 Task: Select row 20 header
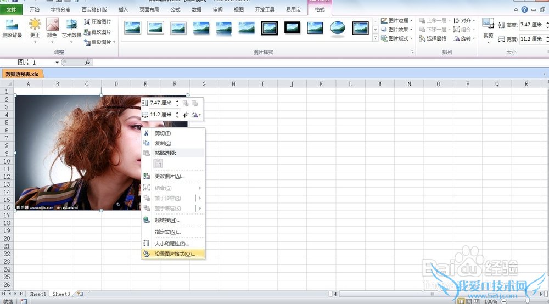point(7,239)
